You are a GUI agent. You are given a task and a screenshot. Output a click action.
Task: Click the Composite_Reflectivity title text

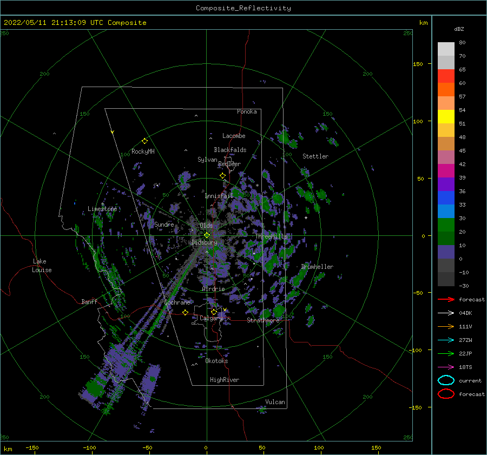pos(243,8)
